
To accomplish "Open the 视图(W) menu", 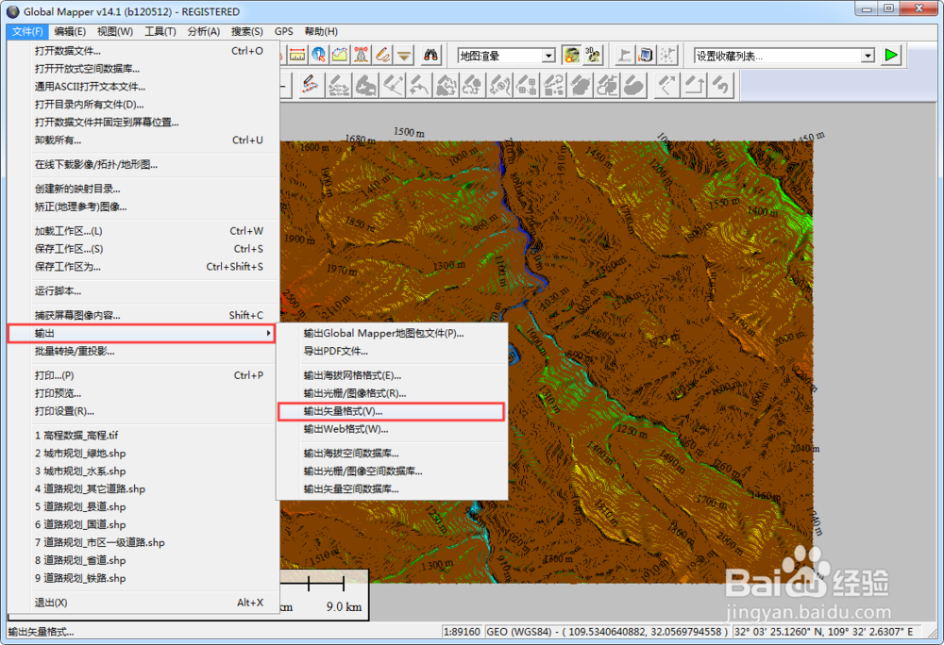I will pos(115,31).
